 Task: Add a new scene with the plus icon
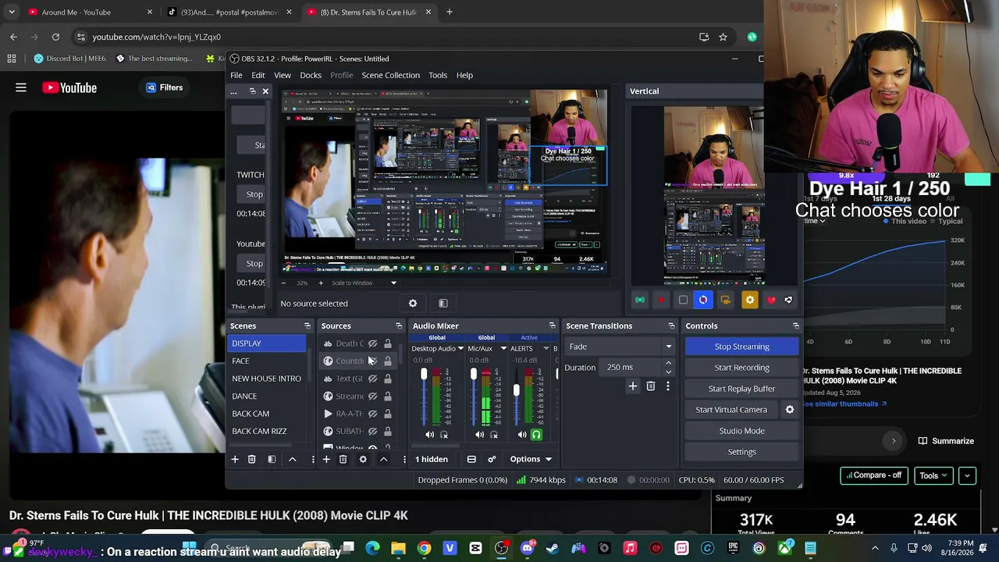tap(234, 459)
